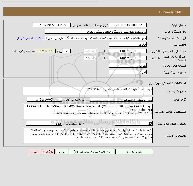Click the price validity date 1401/10/01
Viewport: 193px width, 186px height.
click(x=128, y=58)
